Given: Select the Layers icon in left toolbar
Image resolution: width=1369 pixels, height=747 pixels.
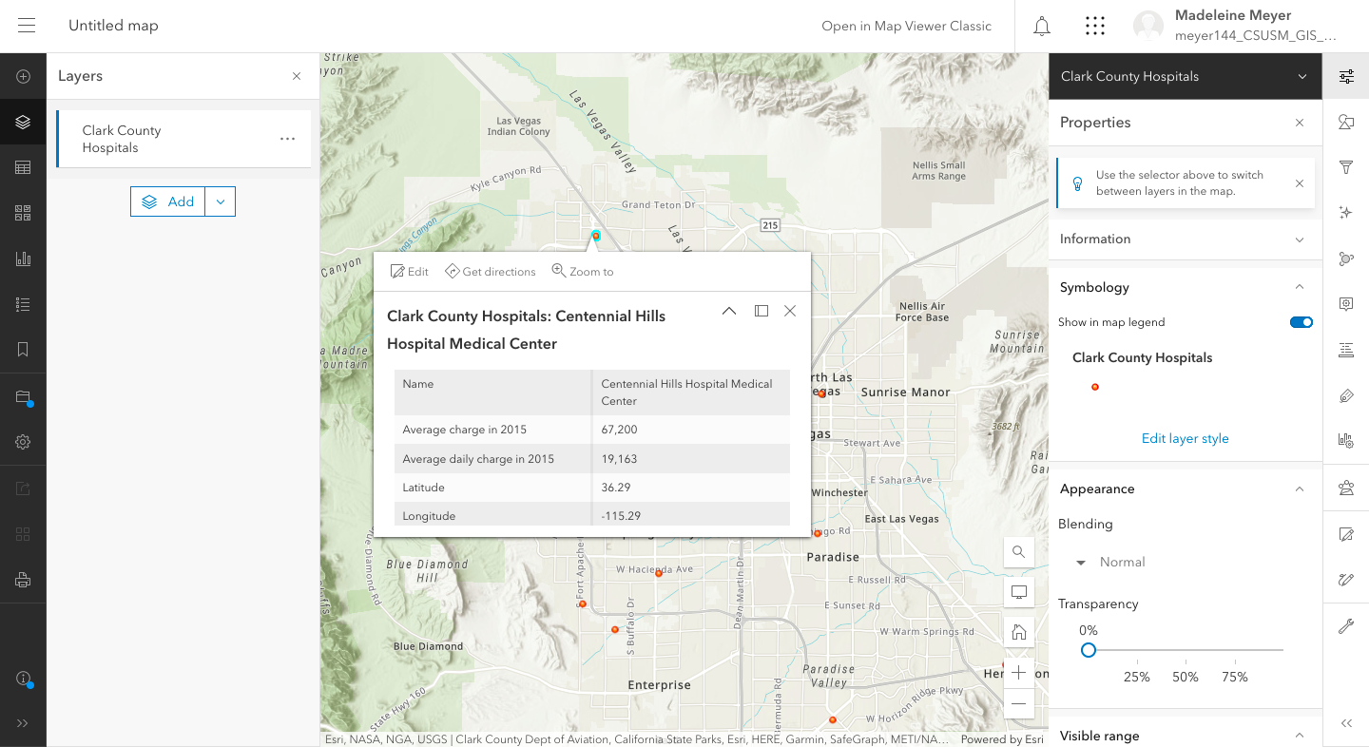Looking at the screenshot, I should pos(23,122).
